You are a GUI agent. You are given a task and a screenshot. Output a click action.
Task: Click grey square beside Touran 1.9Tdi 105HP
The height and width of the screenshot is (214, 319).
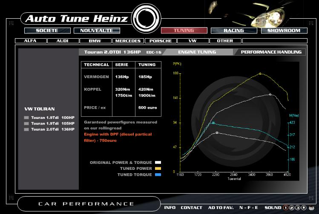tap(26, 124)
